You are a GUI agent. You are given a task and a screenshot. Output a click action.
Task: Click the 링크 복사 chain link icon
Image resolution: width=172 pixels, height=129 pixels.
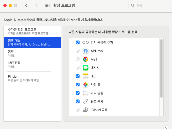tap(86, 101)
